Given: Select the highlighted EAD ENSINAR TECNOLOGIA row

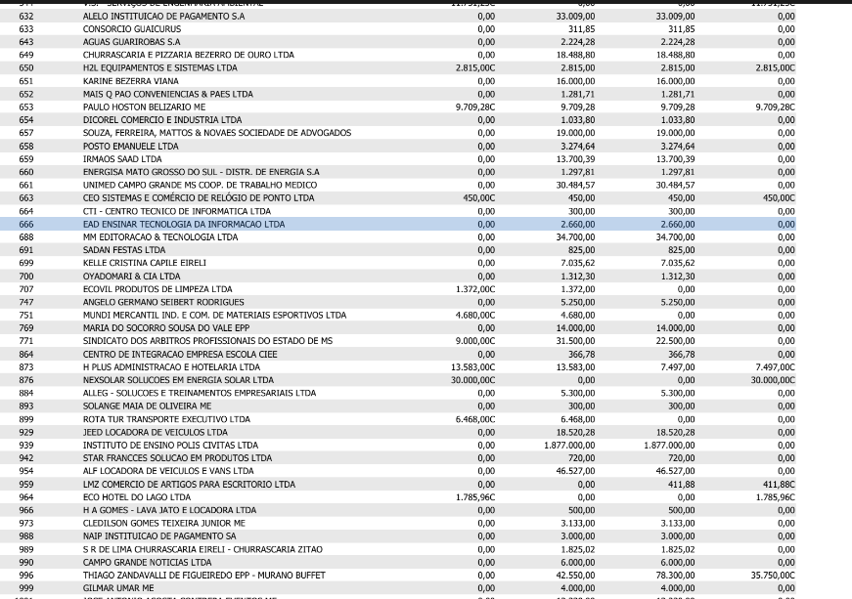Looking at the screenshot, I should pos(398,224).
